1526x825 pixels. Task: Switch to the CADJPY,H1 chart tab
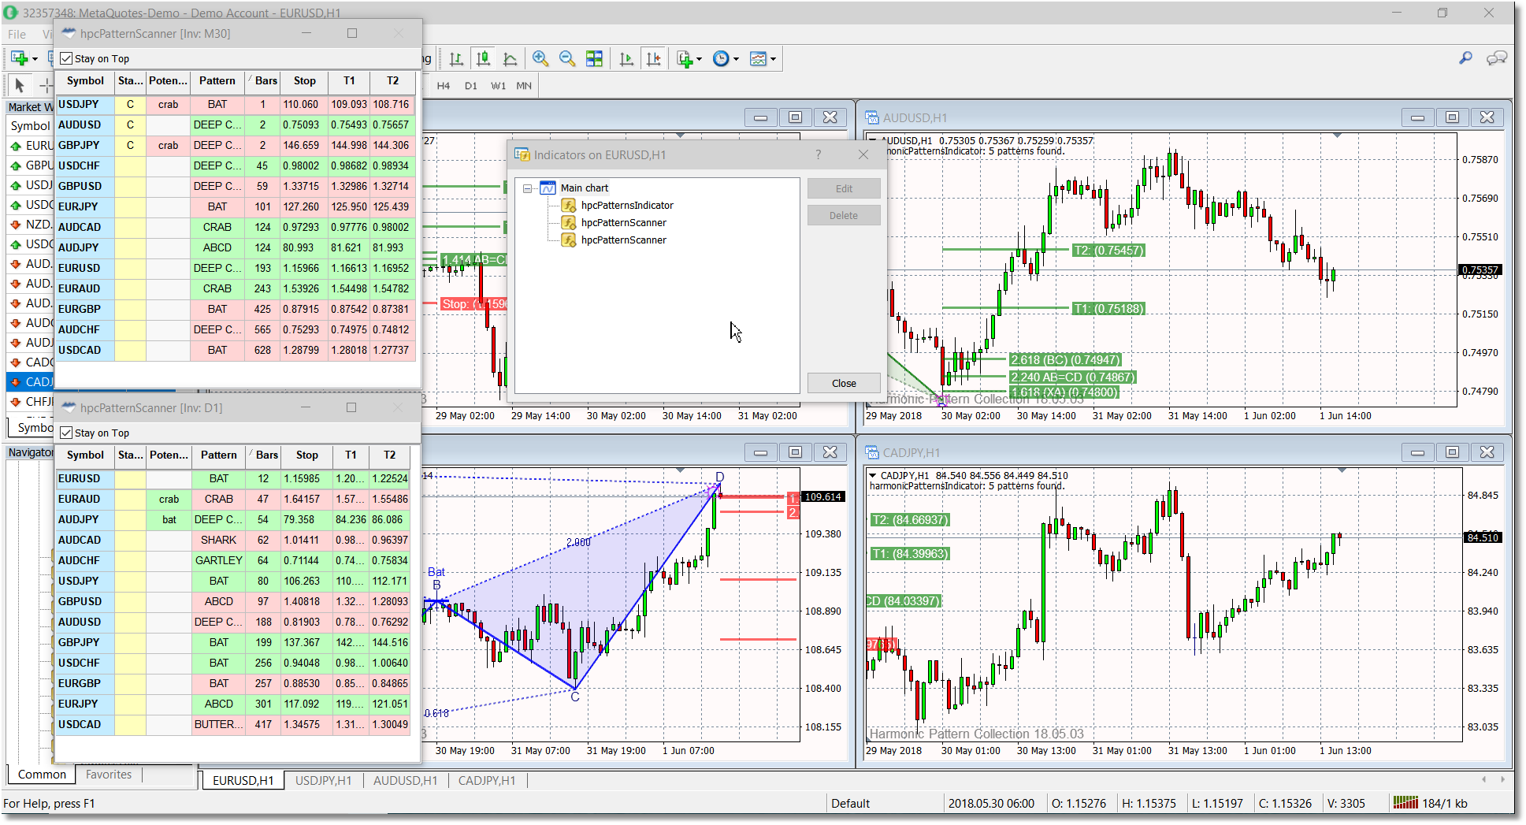pyautogui.click(x=487, y=780)
